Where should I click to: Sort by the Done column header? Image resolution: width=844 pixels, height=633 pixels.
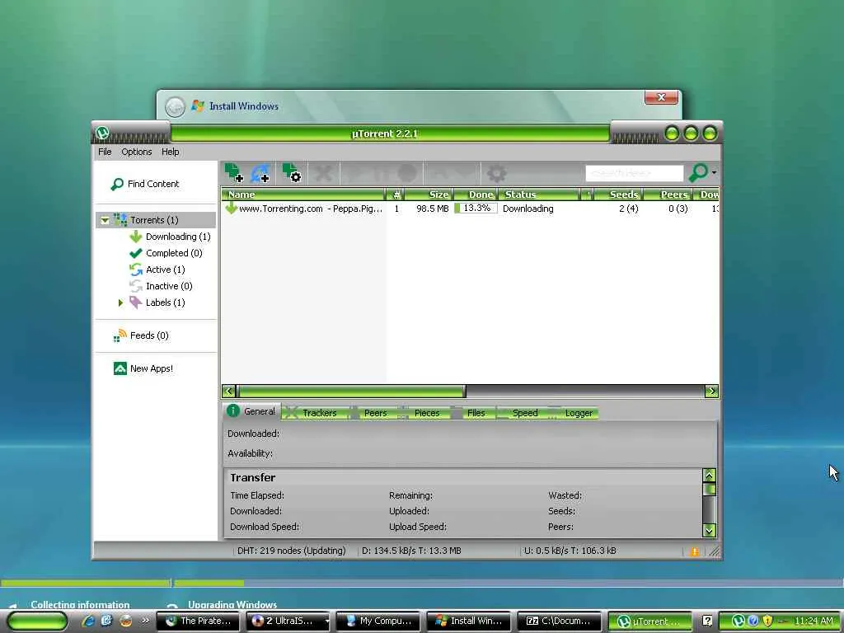476,195
